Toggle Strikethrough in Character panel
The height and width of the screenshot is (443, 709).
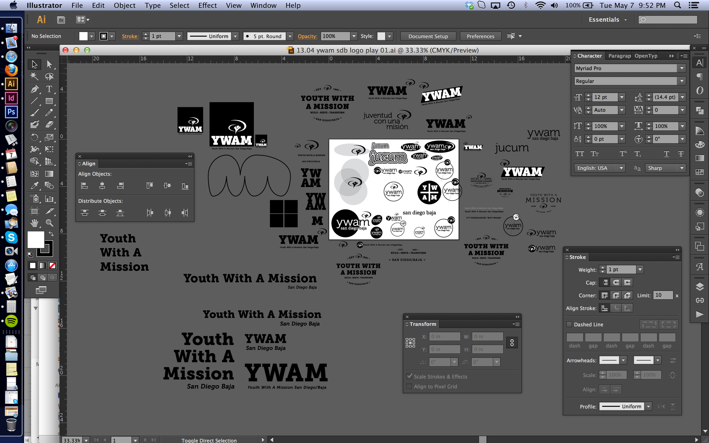[x=681, y=154]
